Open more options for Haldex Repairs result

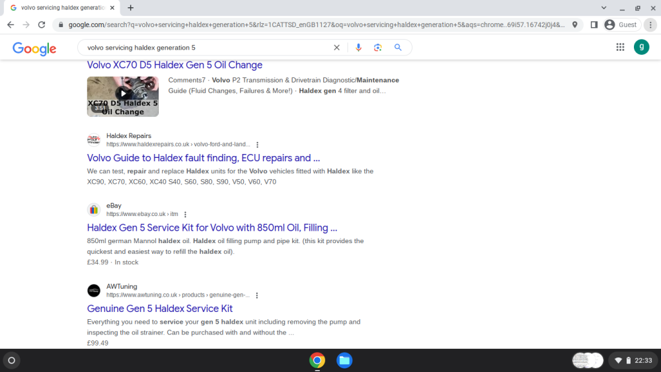pos(257,145)
